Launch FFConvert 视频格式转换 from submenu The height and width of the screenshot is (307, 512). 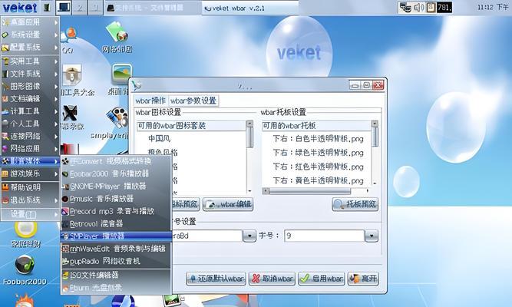(116, 161)
